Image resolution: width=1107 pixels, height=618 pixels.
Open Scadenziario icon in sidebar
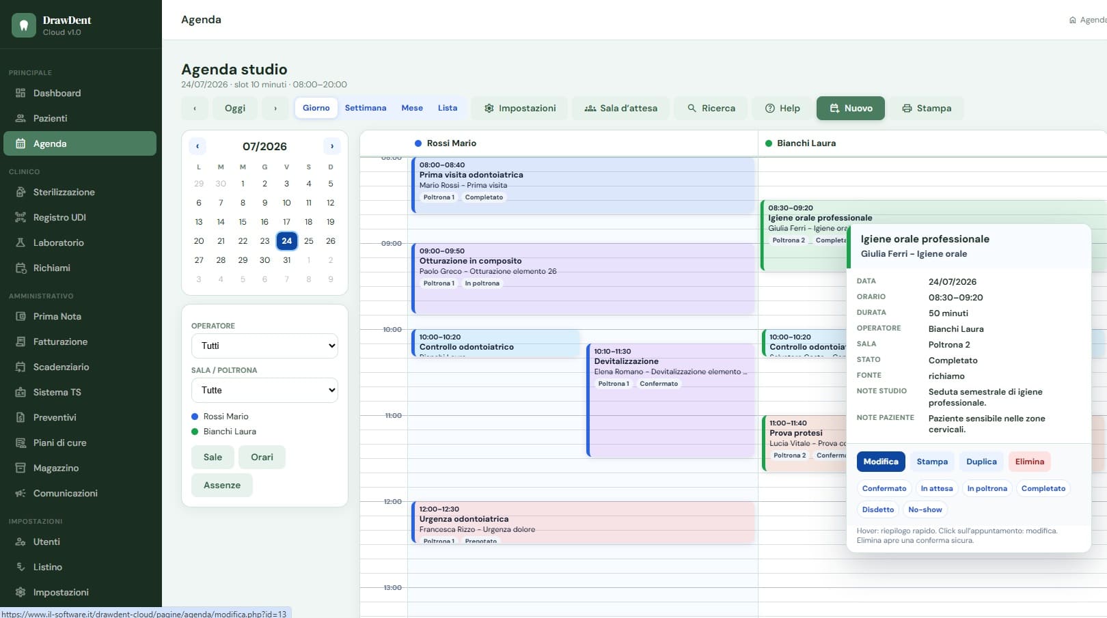tap(20, 367)
